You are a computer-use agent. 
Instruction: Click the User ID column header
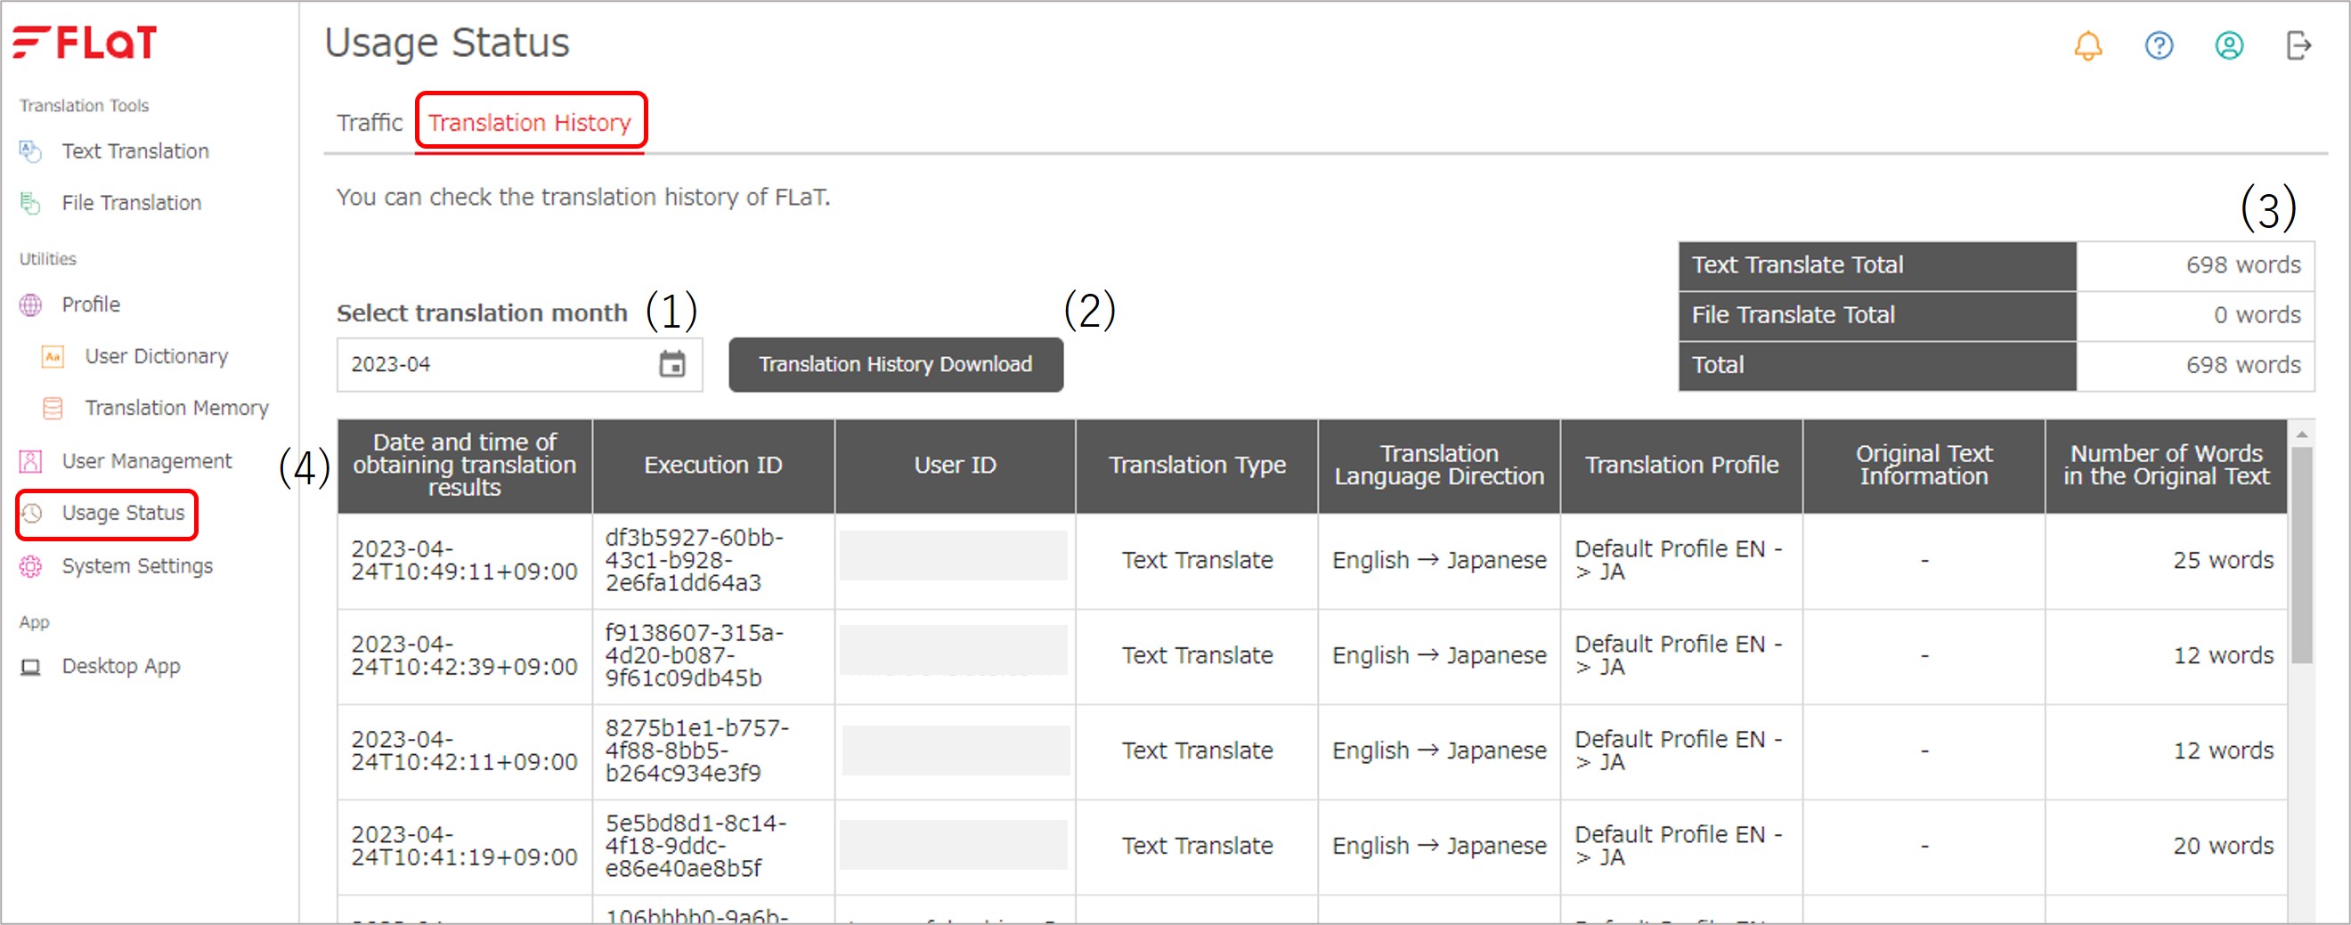click(x=955, y=466)
